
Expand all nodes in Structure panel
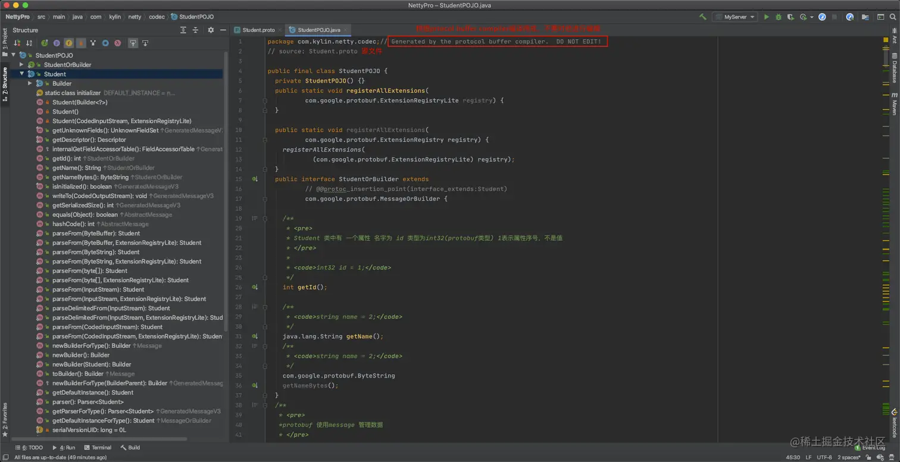click(183, 30)
